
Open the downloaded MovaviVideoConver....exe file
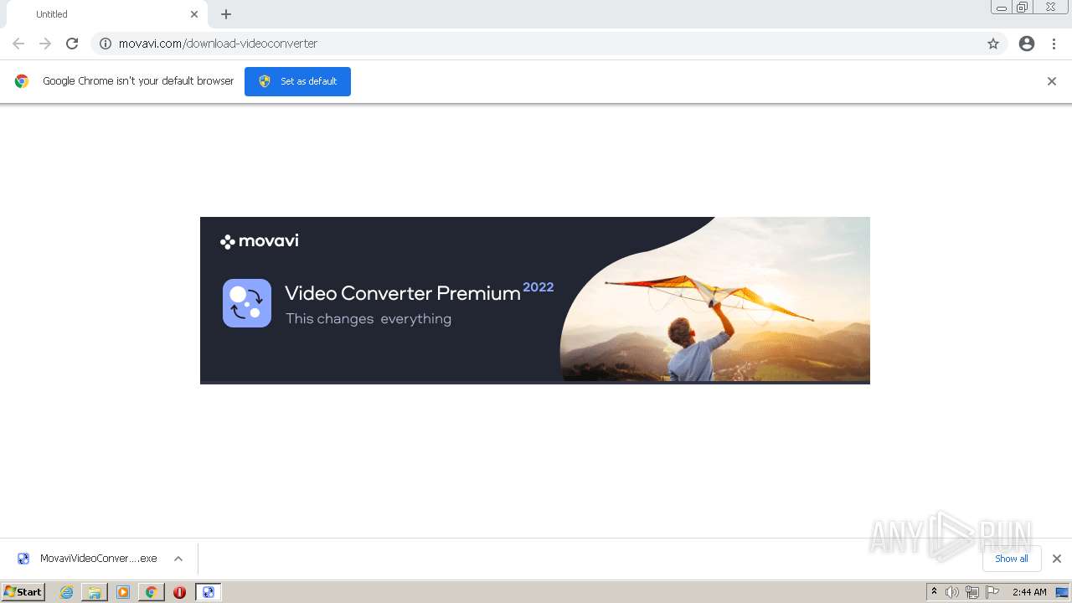pos(98,559)
